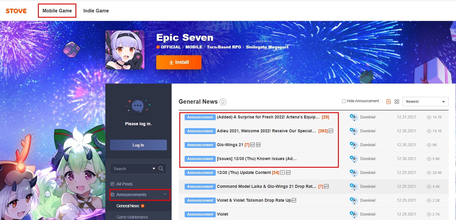
Task: Click the Dominiel avatar on Glo-Wings 21 row
Action: pyautogui.click(x=354, y=145)
